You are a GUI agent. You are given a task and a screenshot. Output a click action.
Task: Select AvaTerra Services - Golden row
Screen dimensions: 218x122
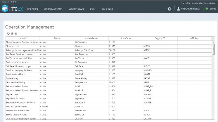[x=108, y=58]
